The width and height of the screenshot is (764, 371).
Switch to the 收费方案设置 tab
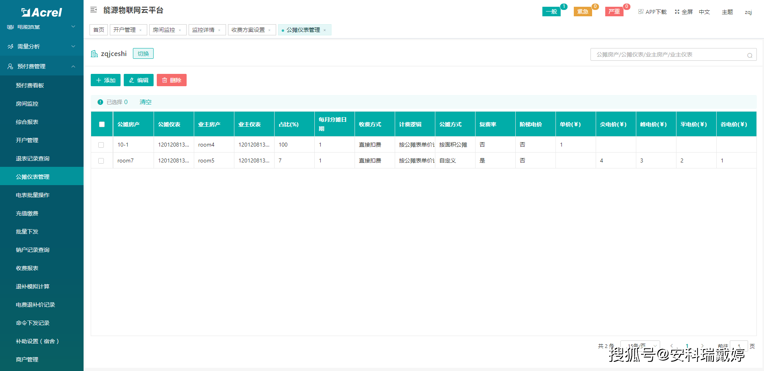click(248, 30)
